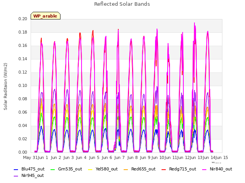Select the Nir945_out legend label
The image size is (245, 183).
33,175
